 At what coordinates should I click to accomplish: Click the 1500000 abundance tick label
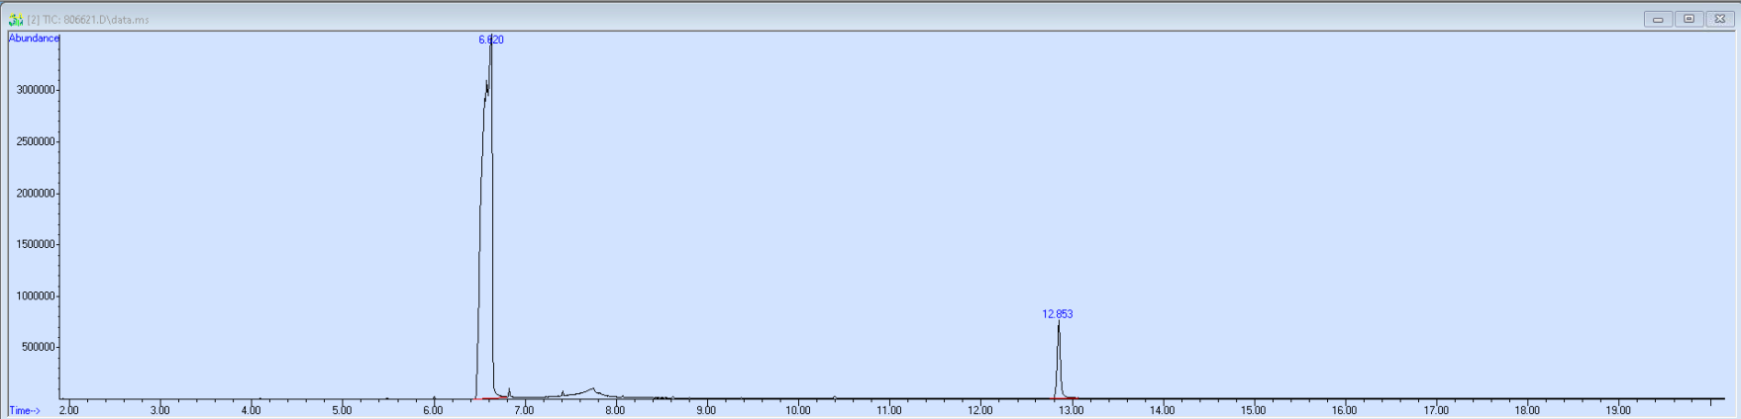click(36, 245)
